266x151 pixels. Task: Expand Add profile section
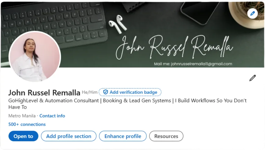pos(69,136)
